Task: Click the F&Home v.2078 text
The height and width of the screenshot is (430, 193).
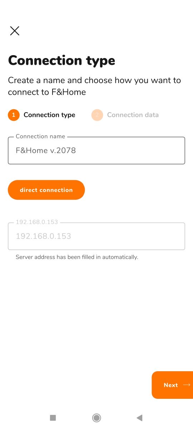Action: coord(46,150)
